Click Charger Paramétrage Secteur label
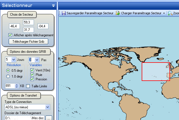Viewport: 179px width, 120px height. point(141,13)
